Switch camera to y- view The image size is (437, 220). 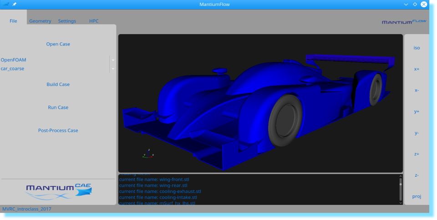[417, 133]
